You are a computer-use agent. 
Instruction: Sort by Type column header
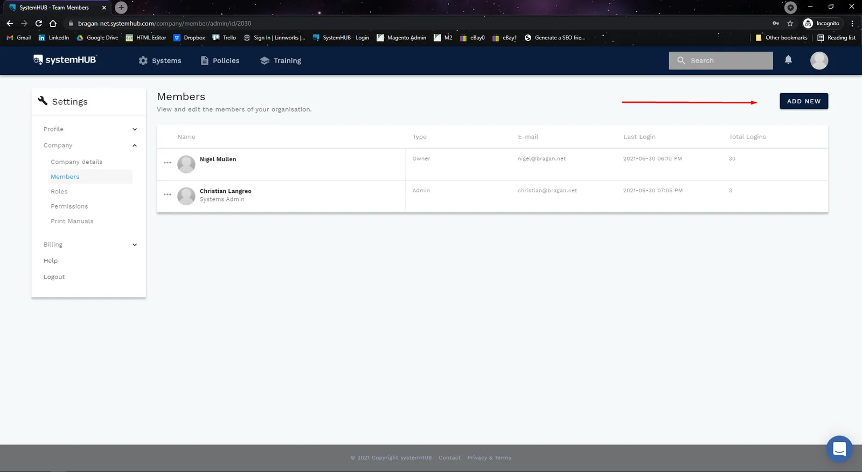coord(419,137)
